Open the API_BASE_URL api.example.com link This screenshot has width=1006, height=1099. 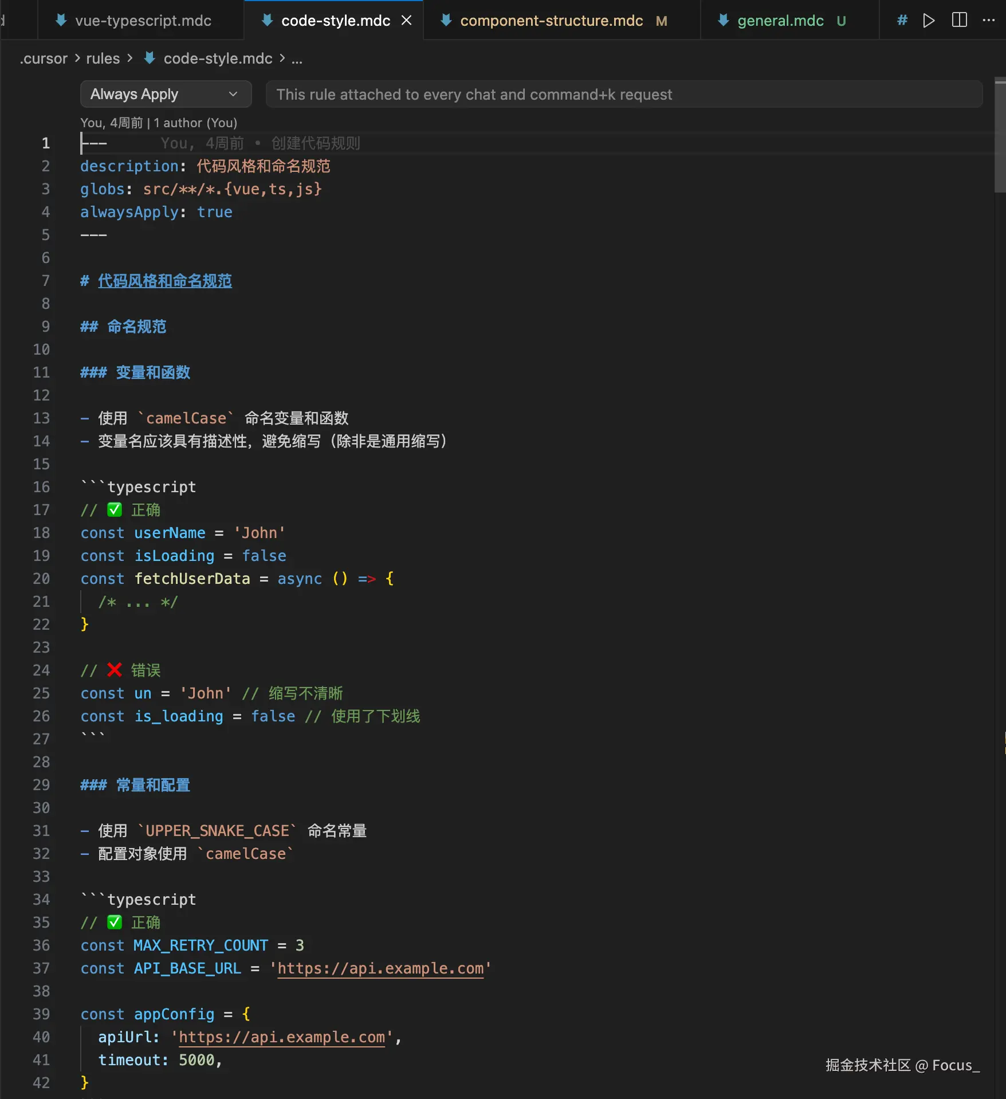click(380, 968)
